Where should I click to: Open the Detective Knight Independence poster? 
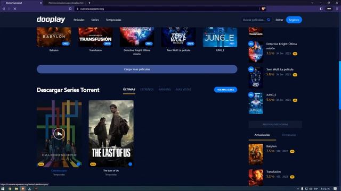click(137, 37)
